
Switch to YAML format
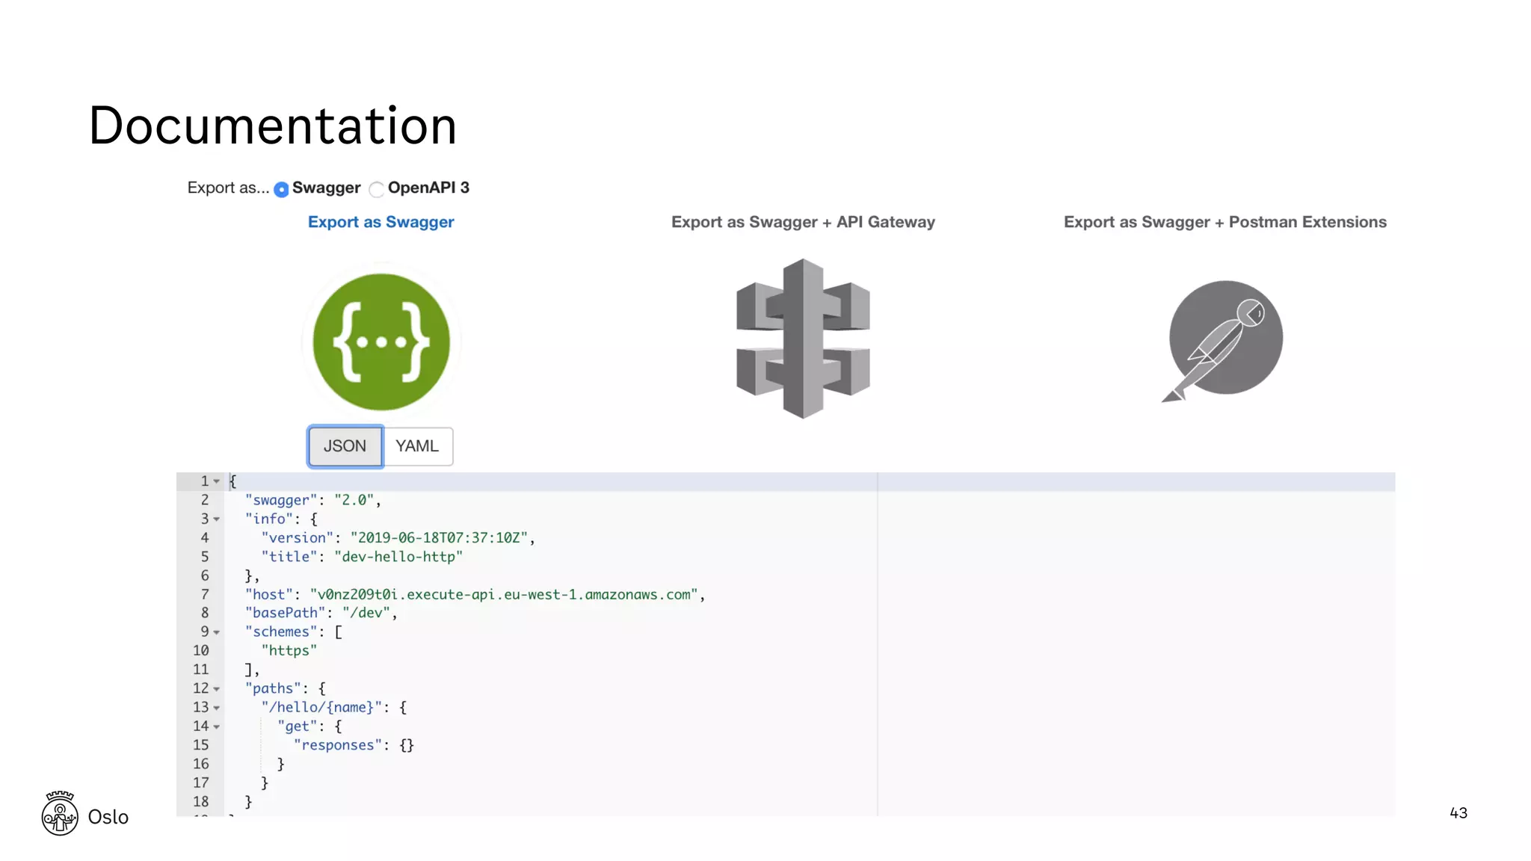417,446
